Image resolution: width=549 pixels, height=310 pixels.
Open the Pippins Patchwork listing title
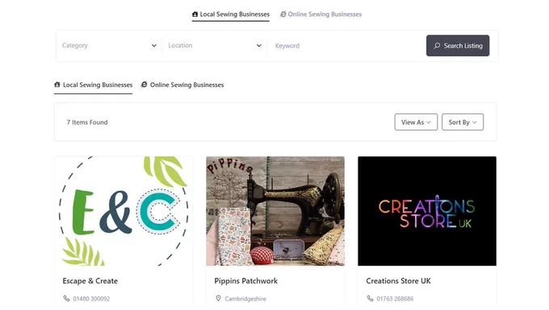(x=245, y=281)
